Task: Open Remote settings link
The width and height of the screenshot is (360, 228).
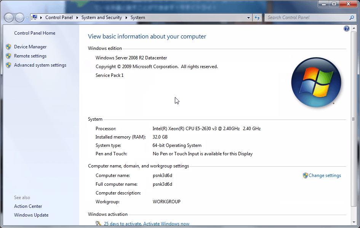Action: 30,56
